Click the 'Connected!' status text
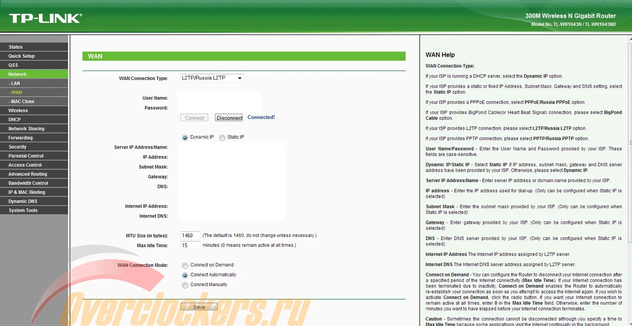 click(x=261, y=117)
